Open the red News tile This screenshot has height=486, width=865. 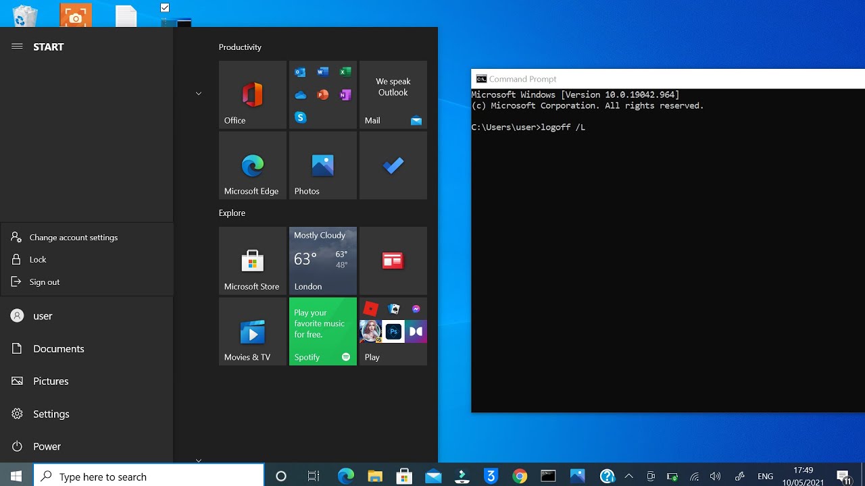[393, 261]
